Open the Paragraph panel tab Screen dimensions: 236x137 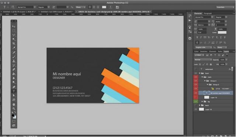(208, 13)
